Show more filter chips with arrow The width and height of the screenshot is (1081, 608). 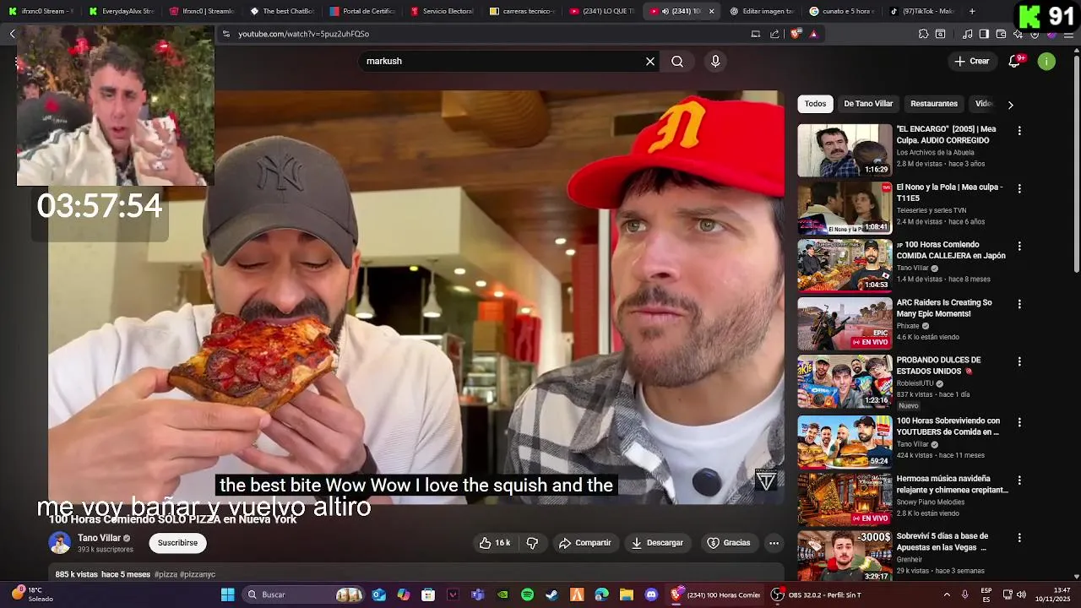coord(1010,105)
